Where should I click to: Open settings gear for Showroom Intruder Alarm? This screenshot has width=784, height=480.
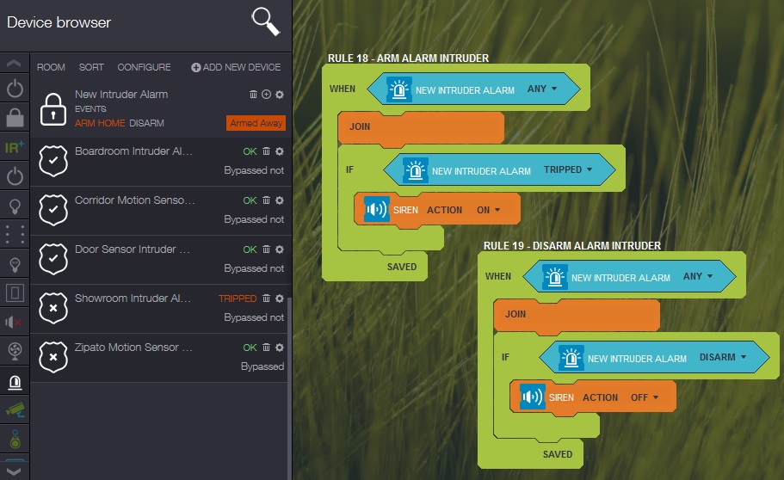(280, 298)
